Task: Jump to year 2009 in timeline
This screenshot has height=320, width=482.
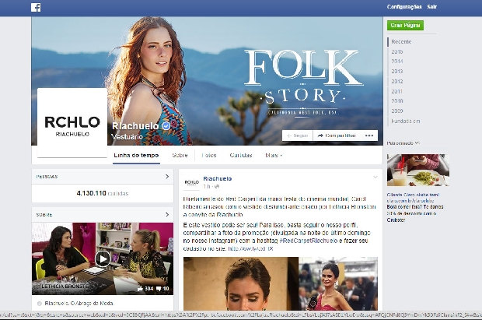Action: [x=396, y=111]
